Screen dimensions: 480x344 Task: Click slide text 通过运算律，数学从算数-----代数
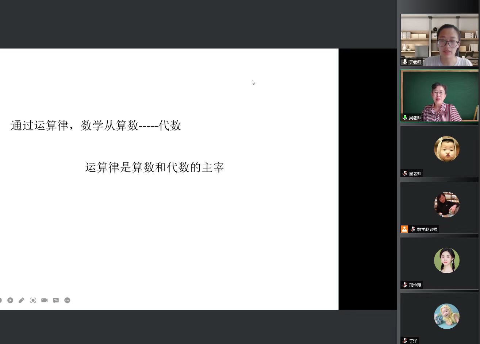click(96, 125)
